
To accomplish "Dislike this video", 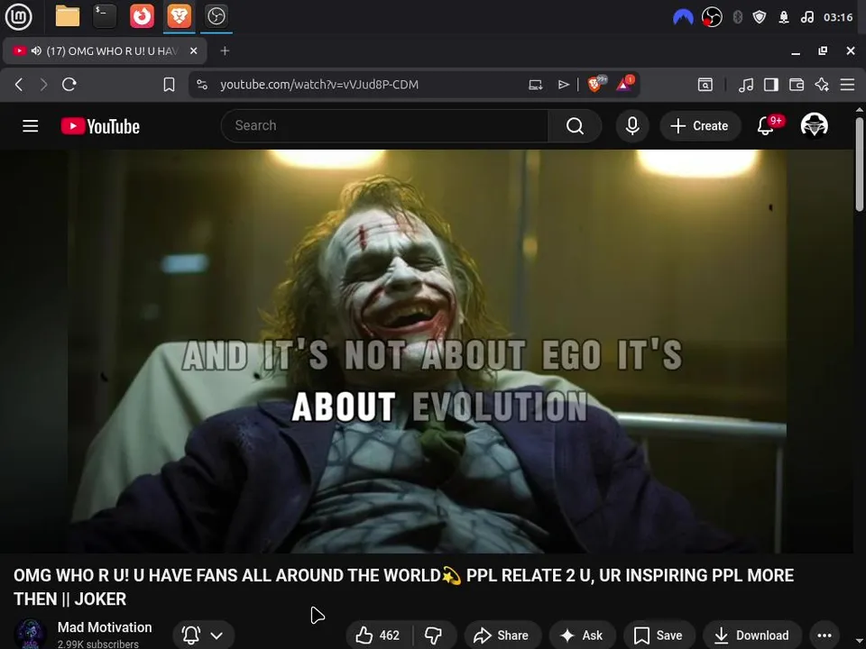I will [434, 635].
